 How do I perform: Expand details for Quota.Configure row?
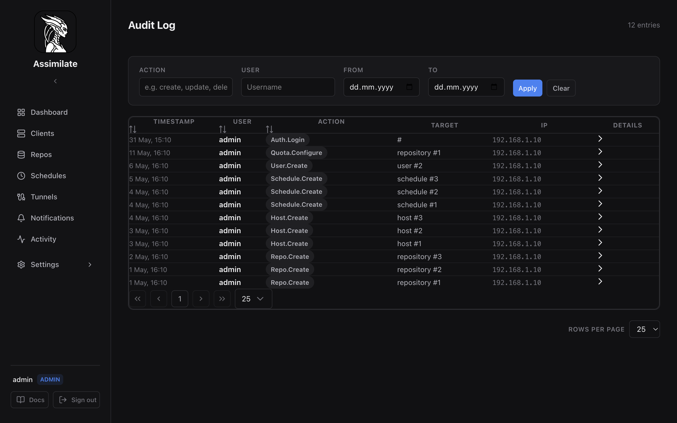[600, 152]
